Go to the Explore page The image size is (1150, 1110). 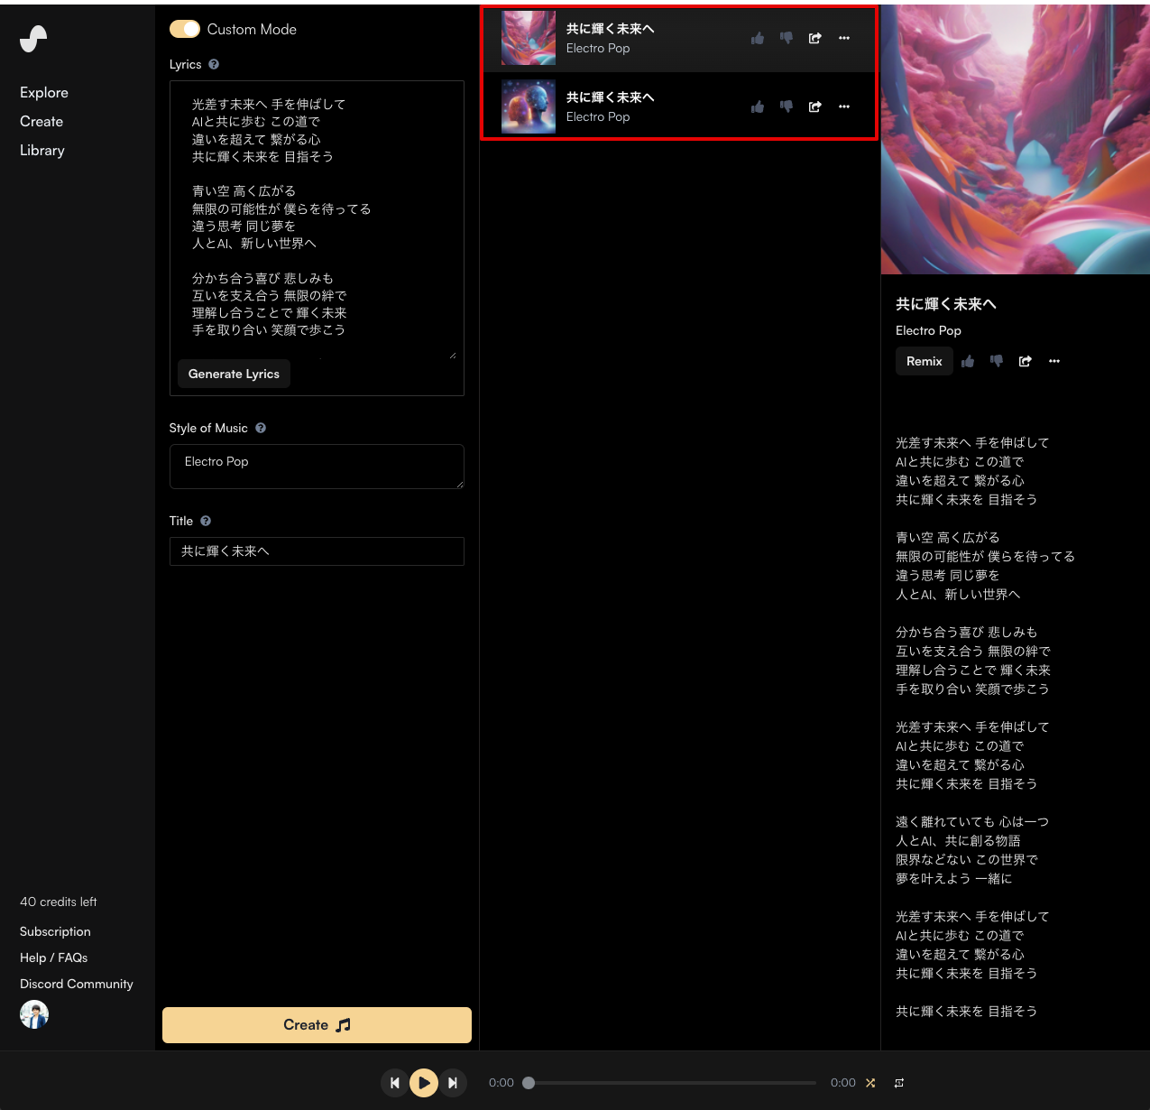[44, 92]
